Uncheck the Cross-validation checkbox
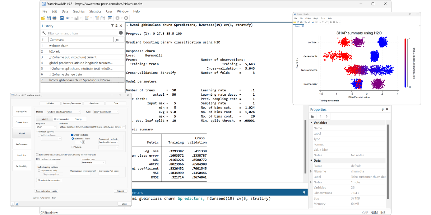Image resolution: width=431 pixels, height=215 pixels. tap(72, 135)
